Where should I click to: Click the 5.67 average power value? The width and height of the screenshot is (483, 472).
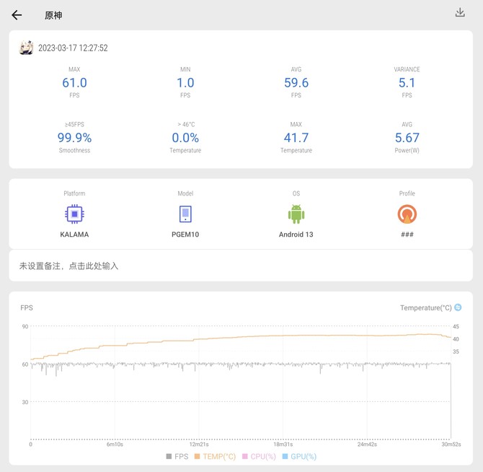pyautogui.click(x=407, y=138)
